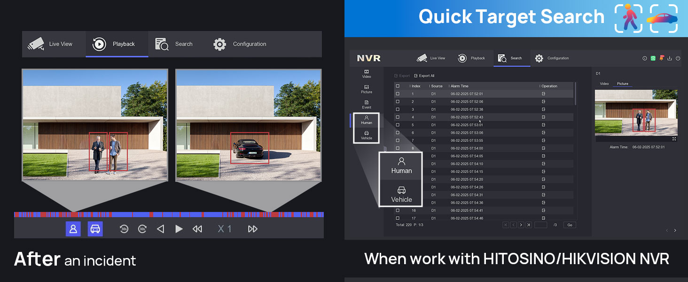The image size is (688, 282).
Task: Check the select-all checkbox in table header
Action: point(398,86)
